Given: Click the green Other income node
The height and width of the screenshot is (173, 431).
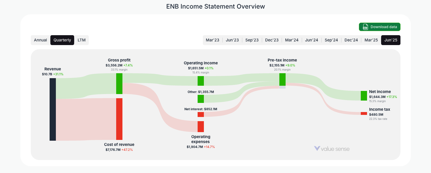Looking at the screenshot, I should (x=201, y=99).
